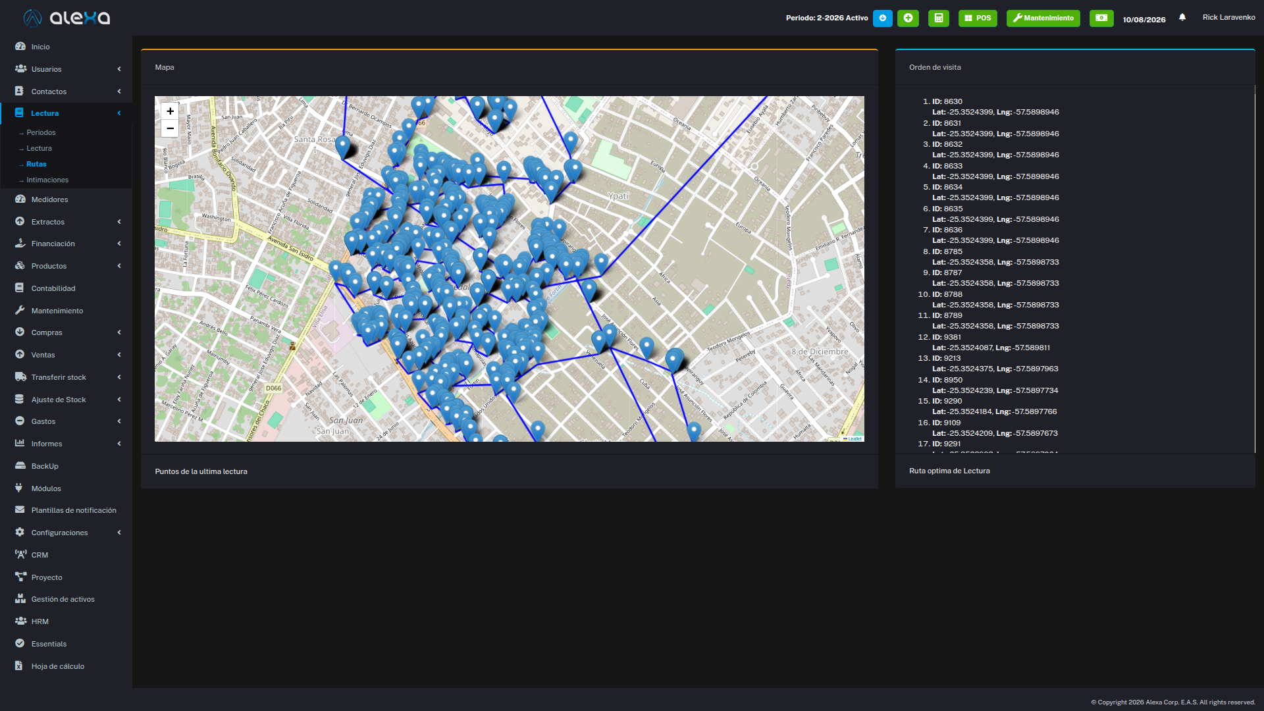
Task: Zoom in on the map
Action: (x=170, y=111)
